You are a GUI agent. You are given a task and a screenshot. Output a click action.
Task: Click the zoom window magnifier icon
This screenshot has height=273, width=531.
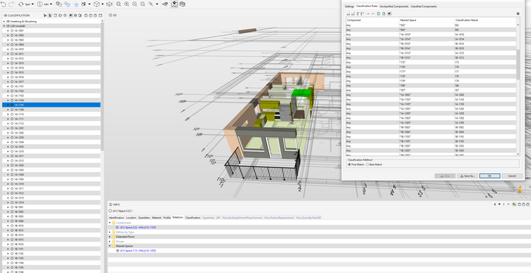point(119,4)
